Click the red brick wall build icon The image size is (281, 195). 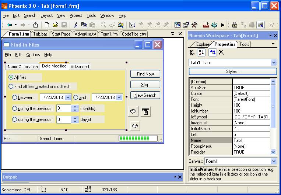[206, 25]
